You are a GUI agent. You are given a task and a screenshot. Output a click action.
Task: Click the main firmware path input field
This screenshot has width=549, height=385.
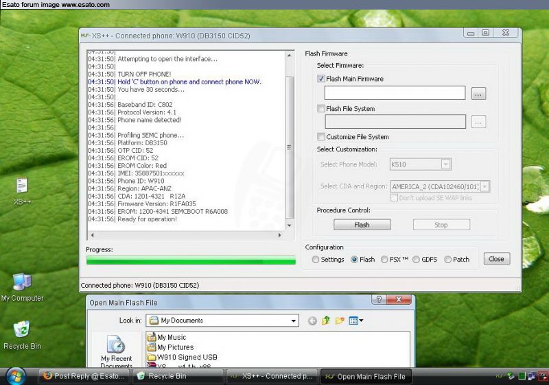point(395,93)
